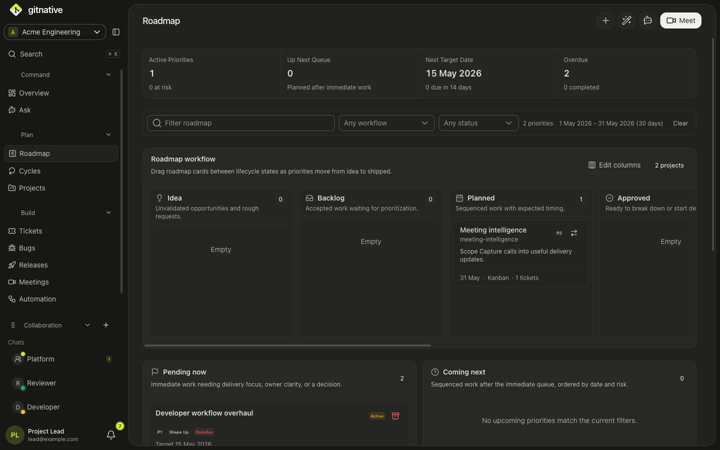Collapse the Collaboration section chevron
This screenshot has width=720, height=450.
pyautogui.click(x=87, y=325)
